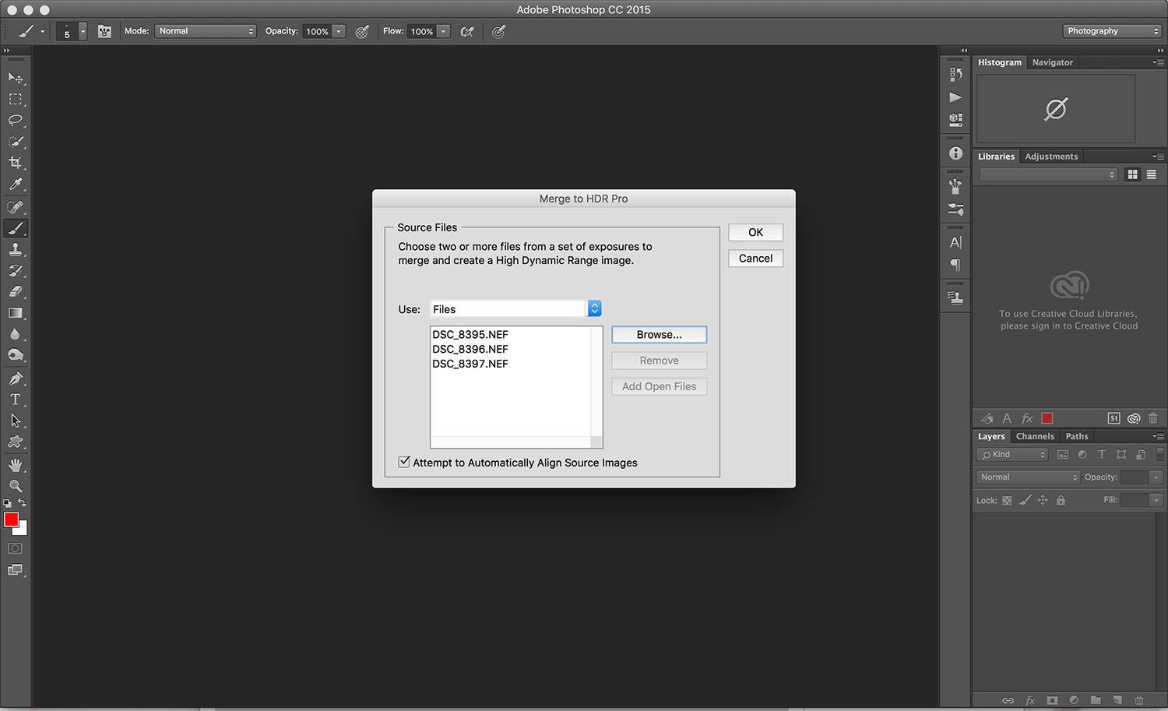Uncheck Attempt to Automatically Align Source Images
Screen dimensions: 1168x711
click(x=404, y=462)
